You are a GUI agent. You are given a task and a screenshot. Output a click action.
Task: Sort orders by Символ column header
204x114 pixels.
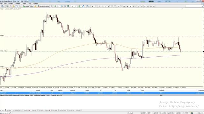tap(72, 91)
